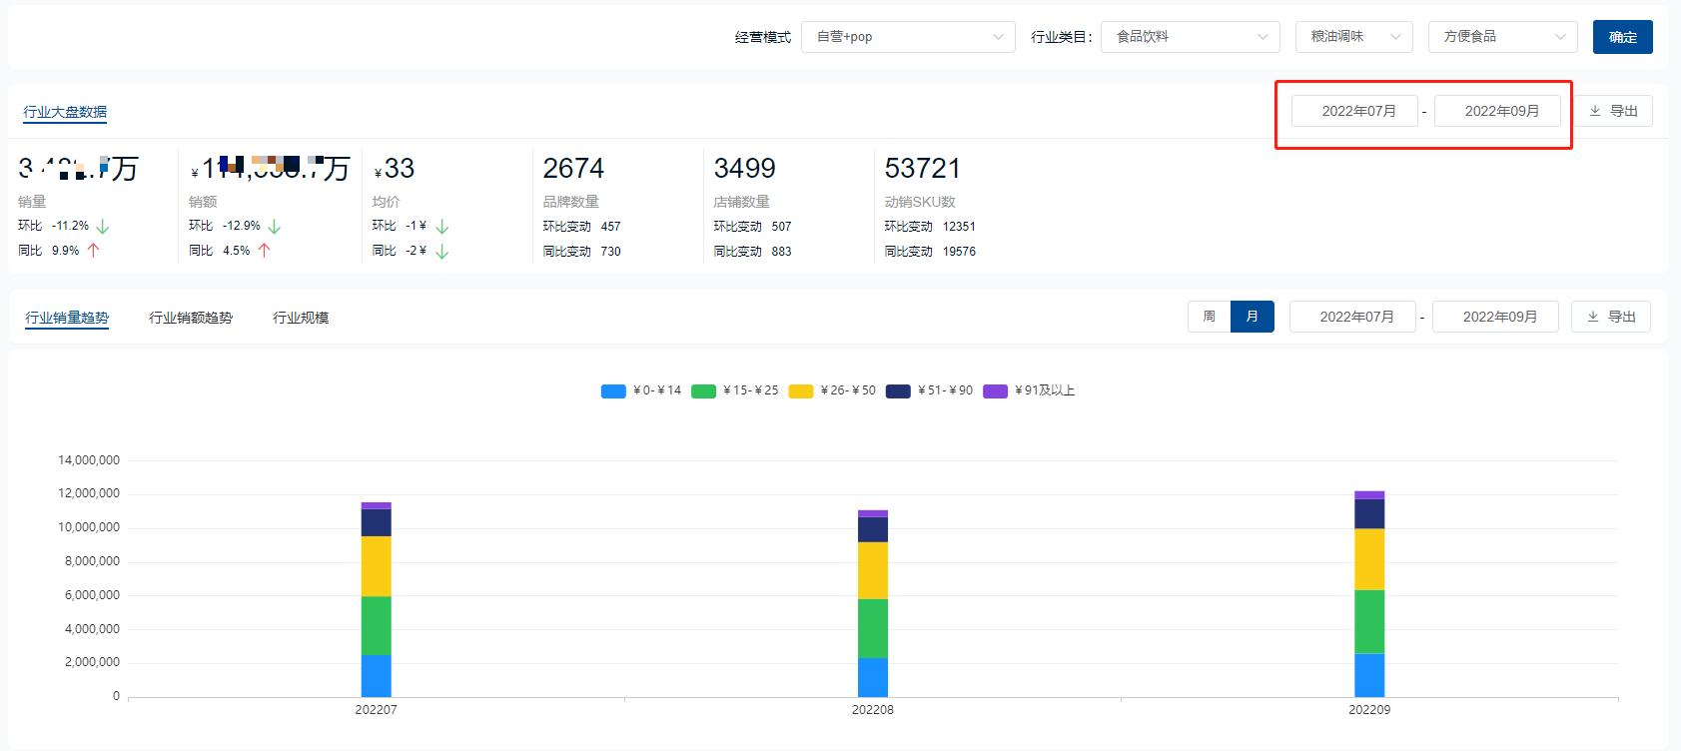This screenshot has width=1681, height=751.
Task: Open the 粮油调味 subcategory dropdown
Action: [x=1353, y=37]
